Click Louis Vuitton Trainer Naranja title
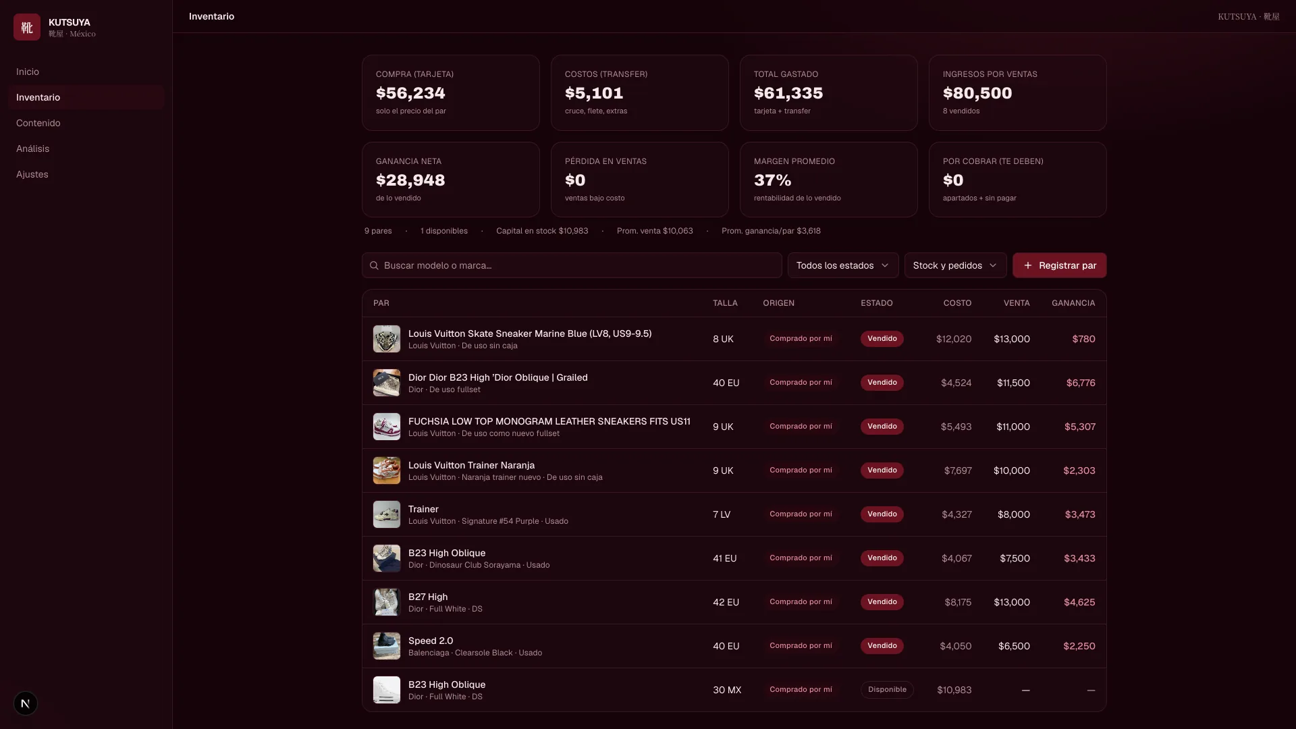 (471, 465)
